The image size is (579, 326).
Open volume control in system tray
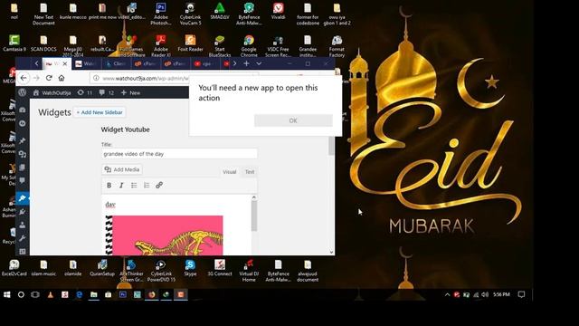pos(485,294)
